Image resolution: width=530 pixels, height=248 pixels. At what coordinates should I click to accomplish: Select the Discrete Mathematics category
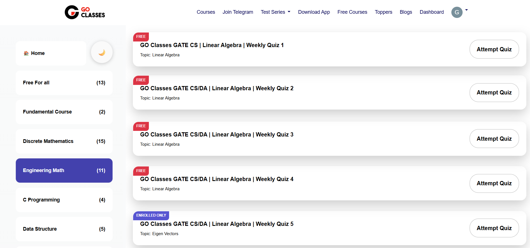click(x=64, y=141)
